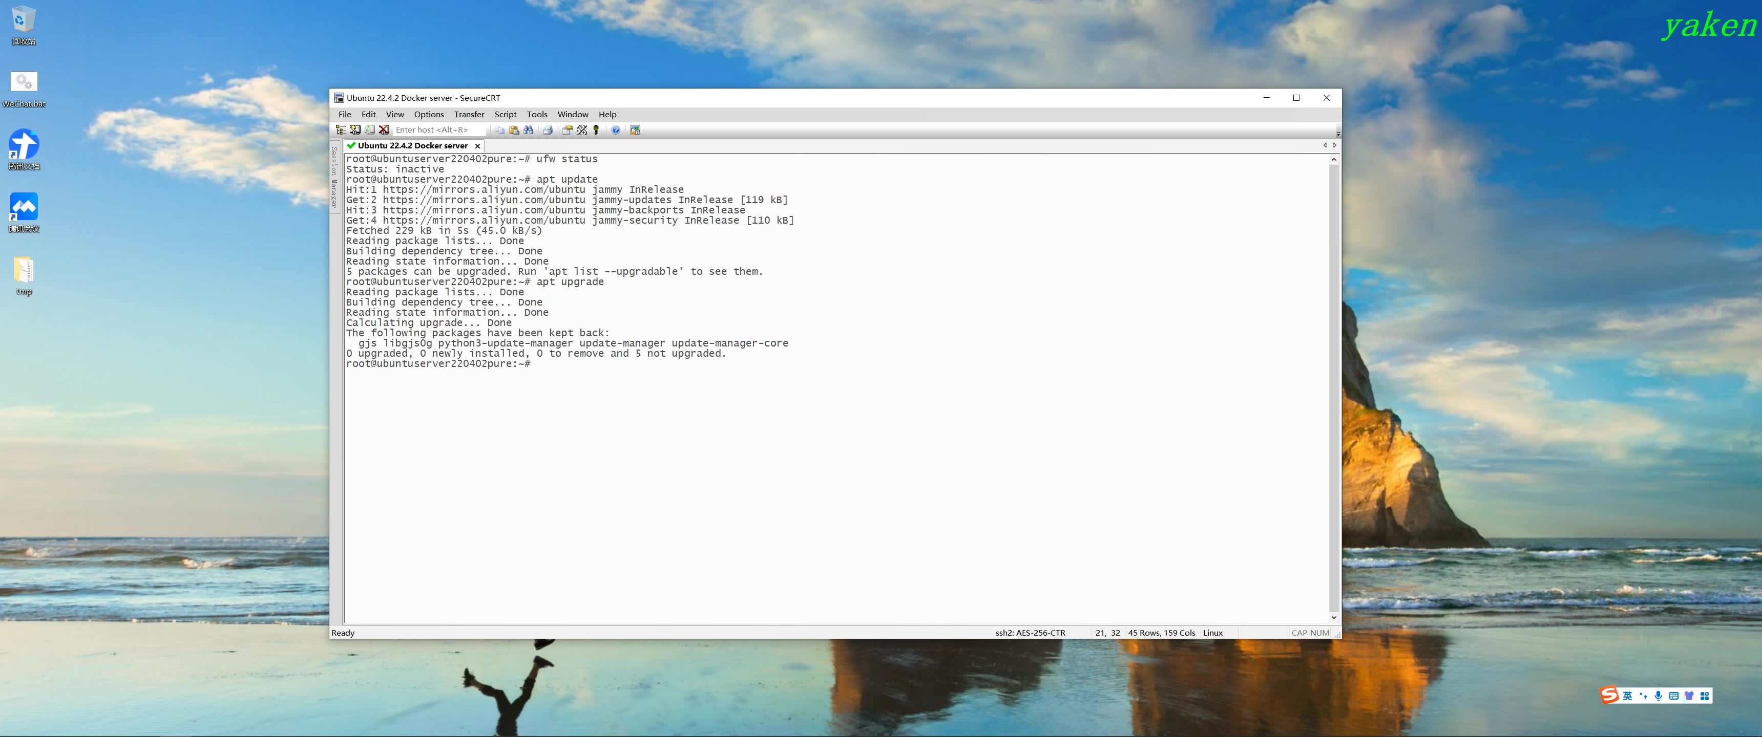The width and height of the screenshot is (1762, 737).
Task: Click the red Disconnect session icon
Action: [384, 130]
